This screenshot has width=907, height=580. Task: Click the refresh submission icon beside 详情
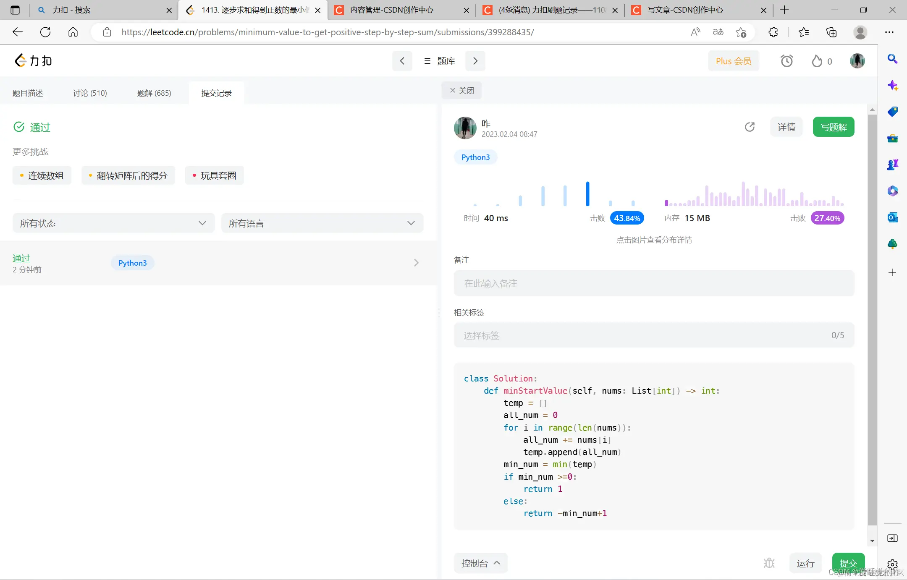point(750,127)
